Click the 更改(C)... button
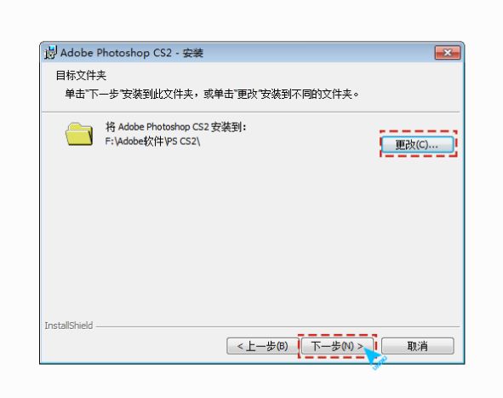Viewport: 503px width, 398px height. tap(417, 145)
